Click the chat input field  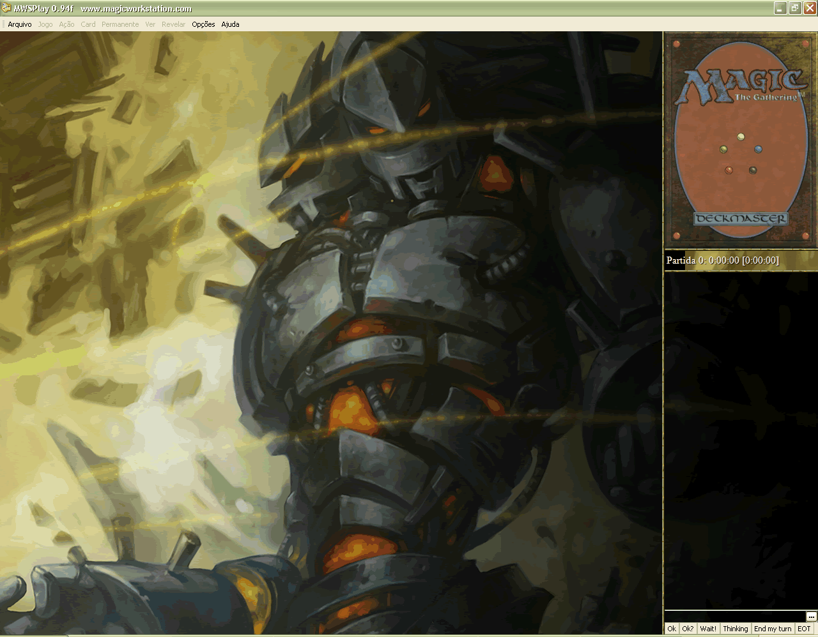735,617
